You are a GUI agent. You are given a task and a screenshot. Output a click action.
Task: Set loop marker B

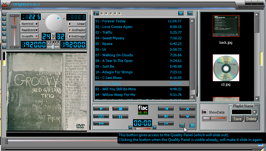[x=154, y=127]
